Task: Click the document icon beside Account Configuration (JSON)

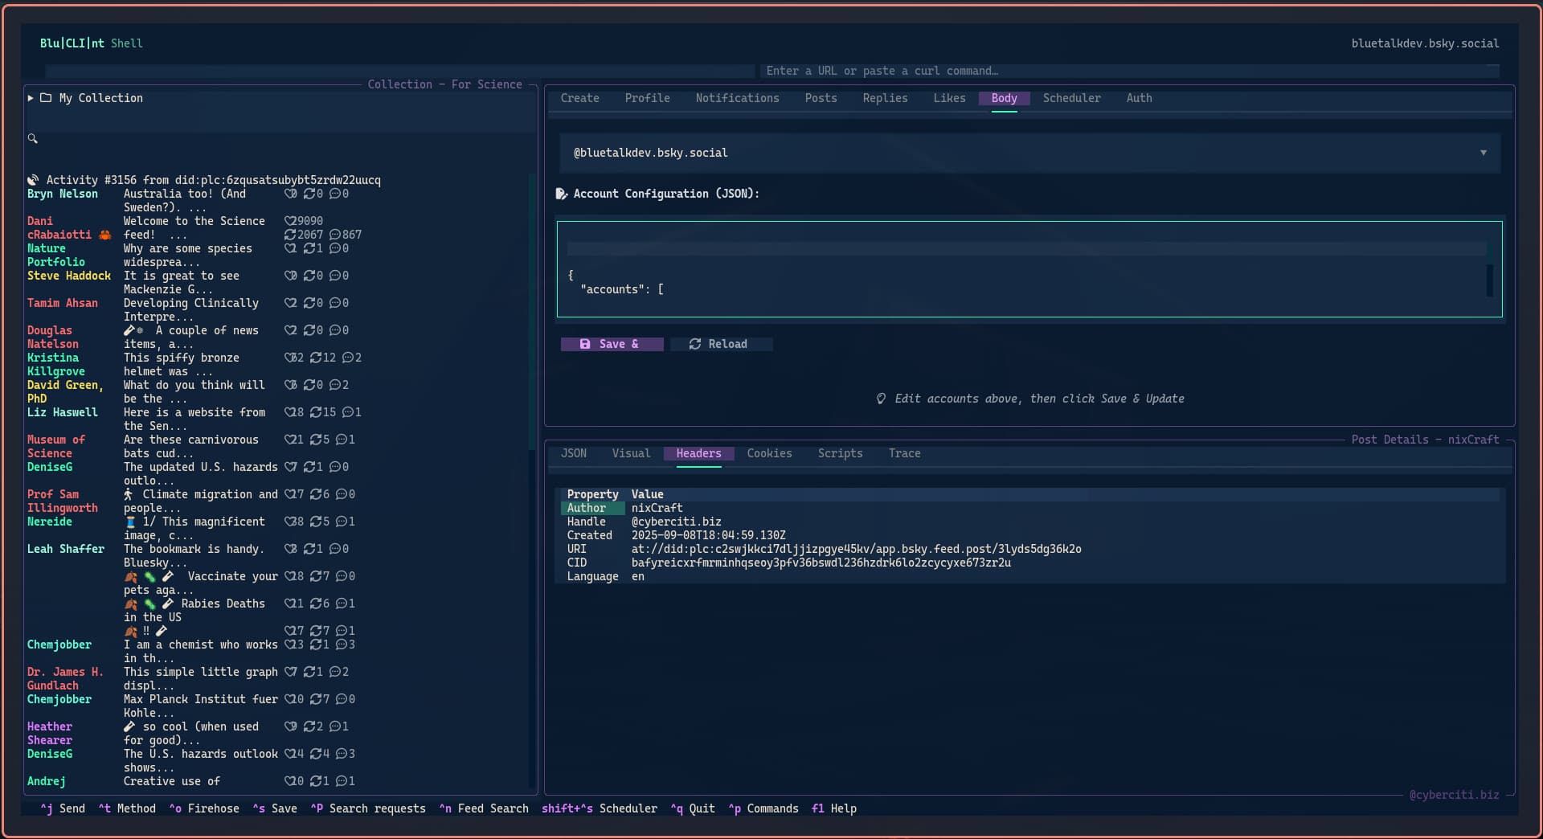Action: click(x=561, y=193)
